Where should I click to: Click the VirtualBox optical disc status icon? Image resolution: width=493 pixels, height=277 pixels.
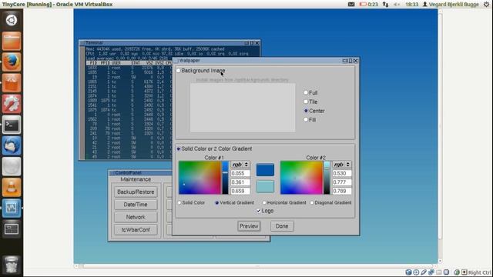(416, 272)
